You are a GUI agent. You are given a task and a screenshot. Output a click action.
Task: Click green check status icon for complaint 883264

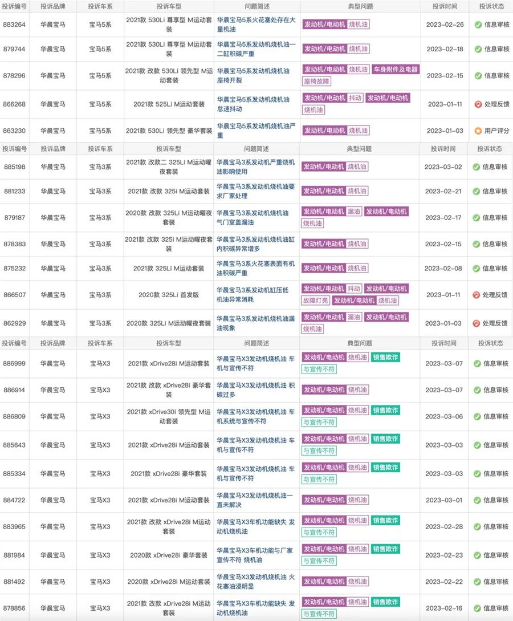pyautogui.click(x=478, y=25)
